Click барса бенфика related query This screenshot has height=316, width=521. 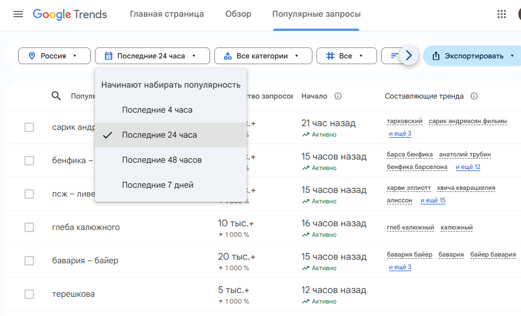click(x=410, y=154)
